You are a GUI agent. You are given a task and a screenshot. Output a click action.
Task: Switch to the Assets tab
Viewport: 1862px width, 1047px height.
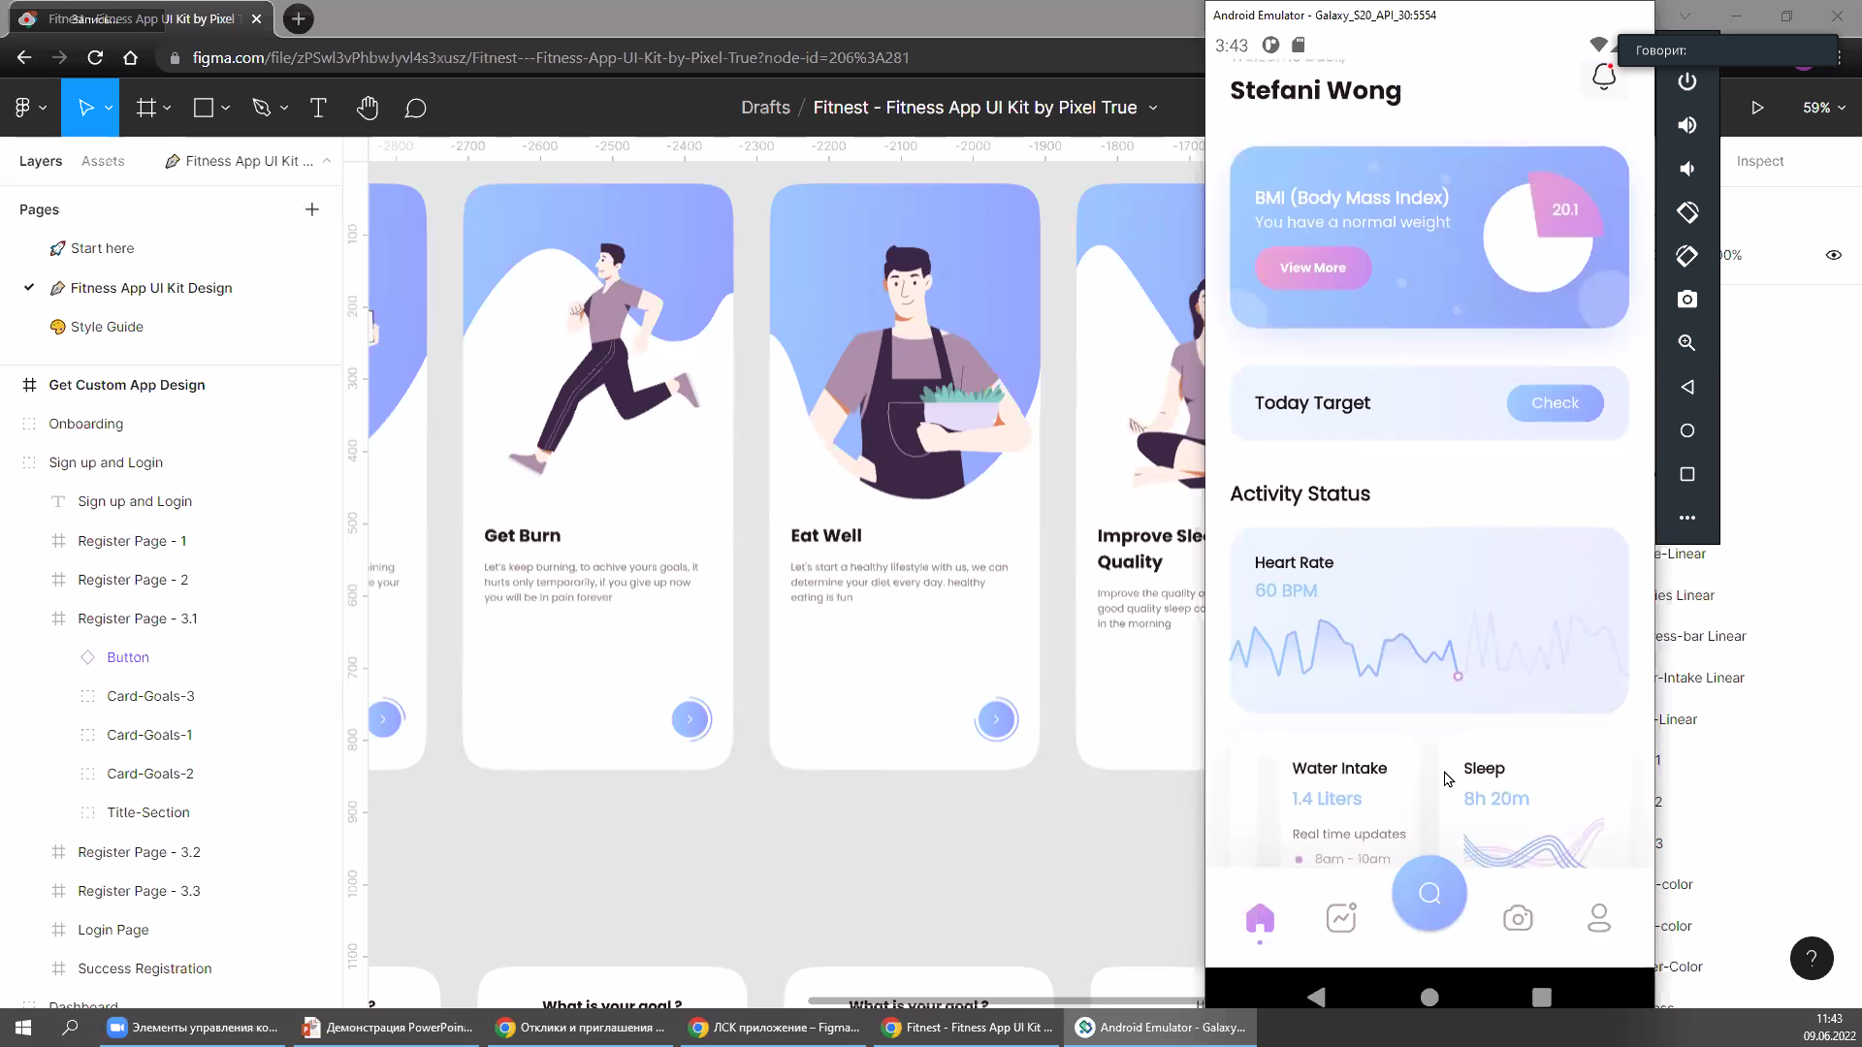click(x=103, y=161)
